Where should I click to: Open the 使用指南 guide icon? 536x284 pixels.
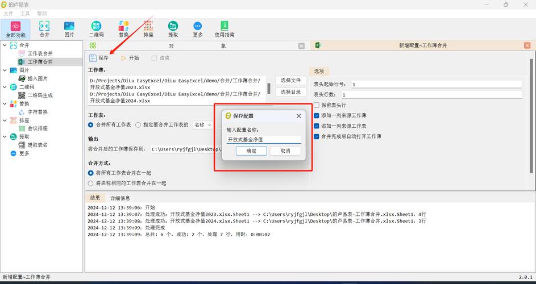[x=225, y=29]
